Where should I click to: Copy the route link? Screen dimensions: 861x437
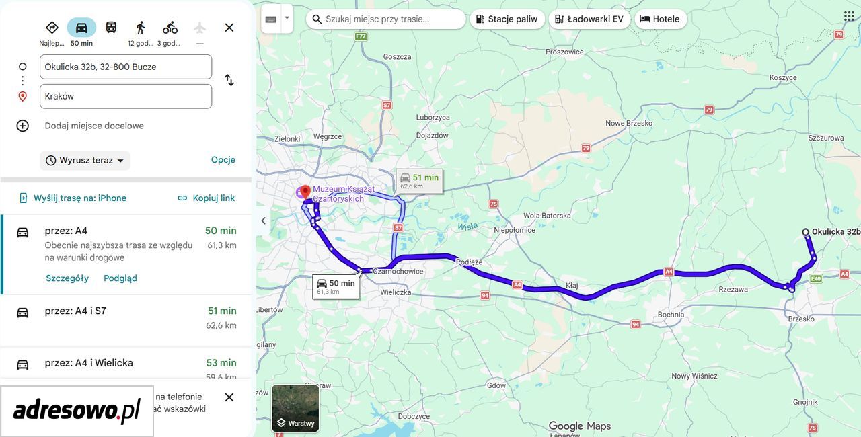207,198
